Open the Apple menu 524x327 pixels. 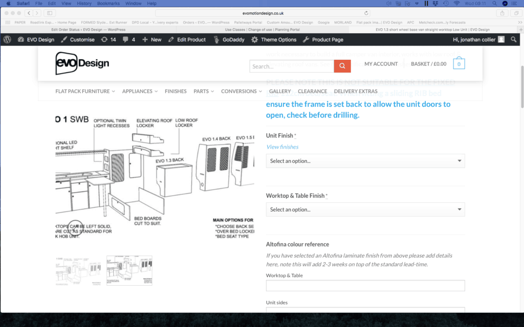coord(8,4)
